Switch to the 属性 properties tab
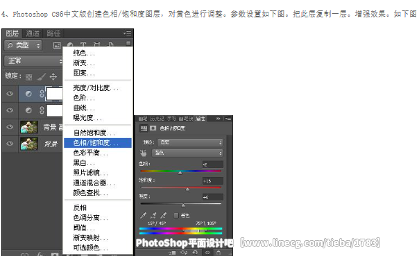Screen dimensions: 419x256 click(200, 119)
